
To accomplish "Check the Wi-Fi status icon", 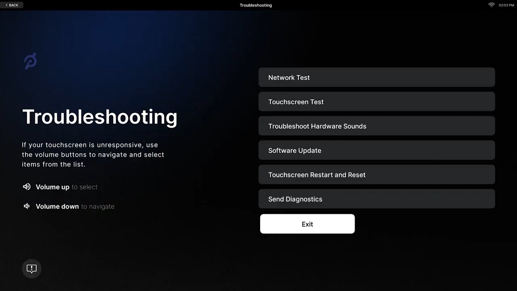I will (491, 5).
